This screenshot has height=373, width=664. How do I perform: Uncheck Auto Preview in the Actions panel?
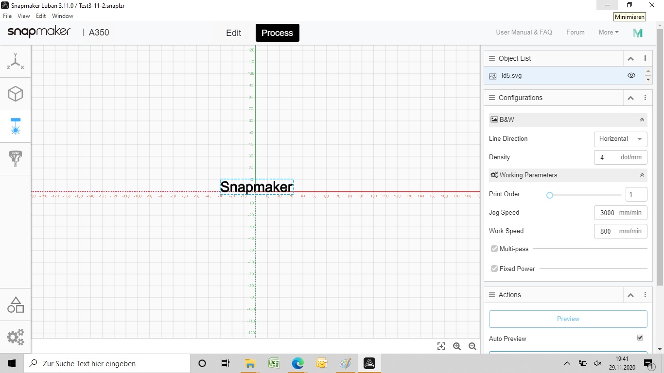pos(640,337)
